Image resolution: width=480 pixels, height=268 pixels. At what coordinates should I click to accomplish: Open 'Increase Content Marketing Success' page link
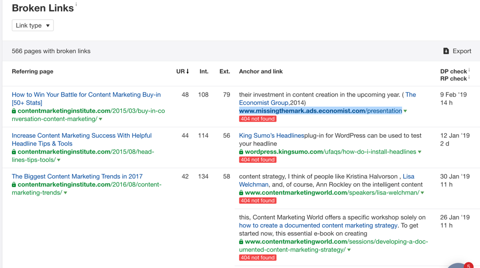[82, 140]
